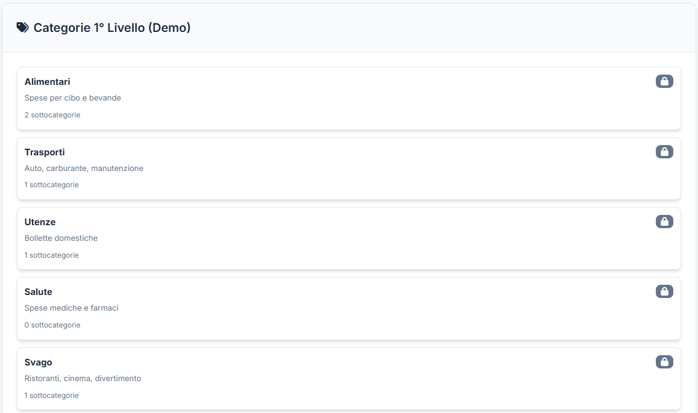
Task: Click the 'Categorie 1° Livello (Demo)' heading
Action: (112, 28)
